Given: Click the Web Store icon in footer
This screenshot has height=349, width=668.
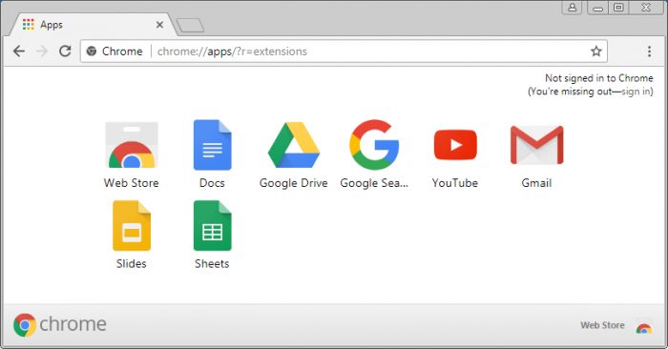Looking at the screenshot, I should [x=644, y=327].
